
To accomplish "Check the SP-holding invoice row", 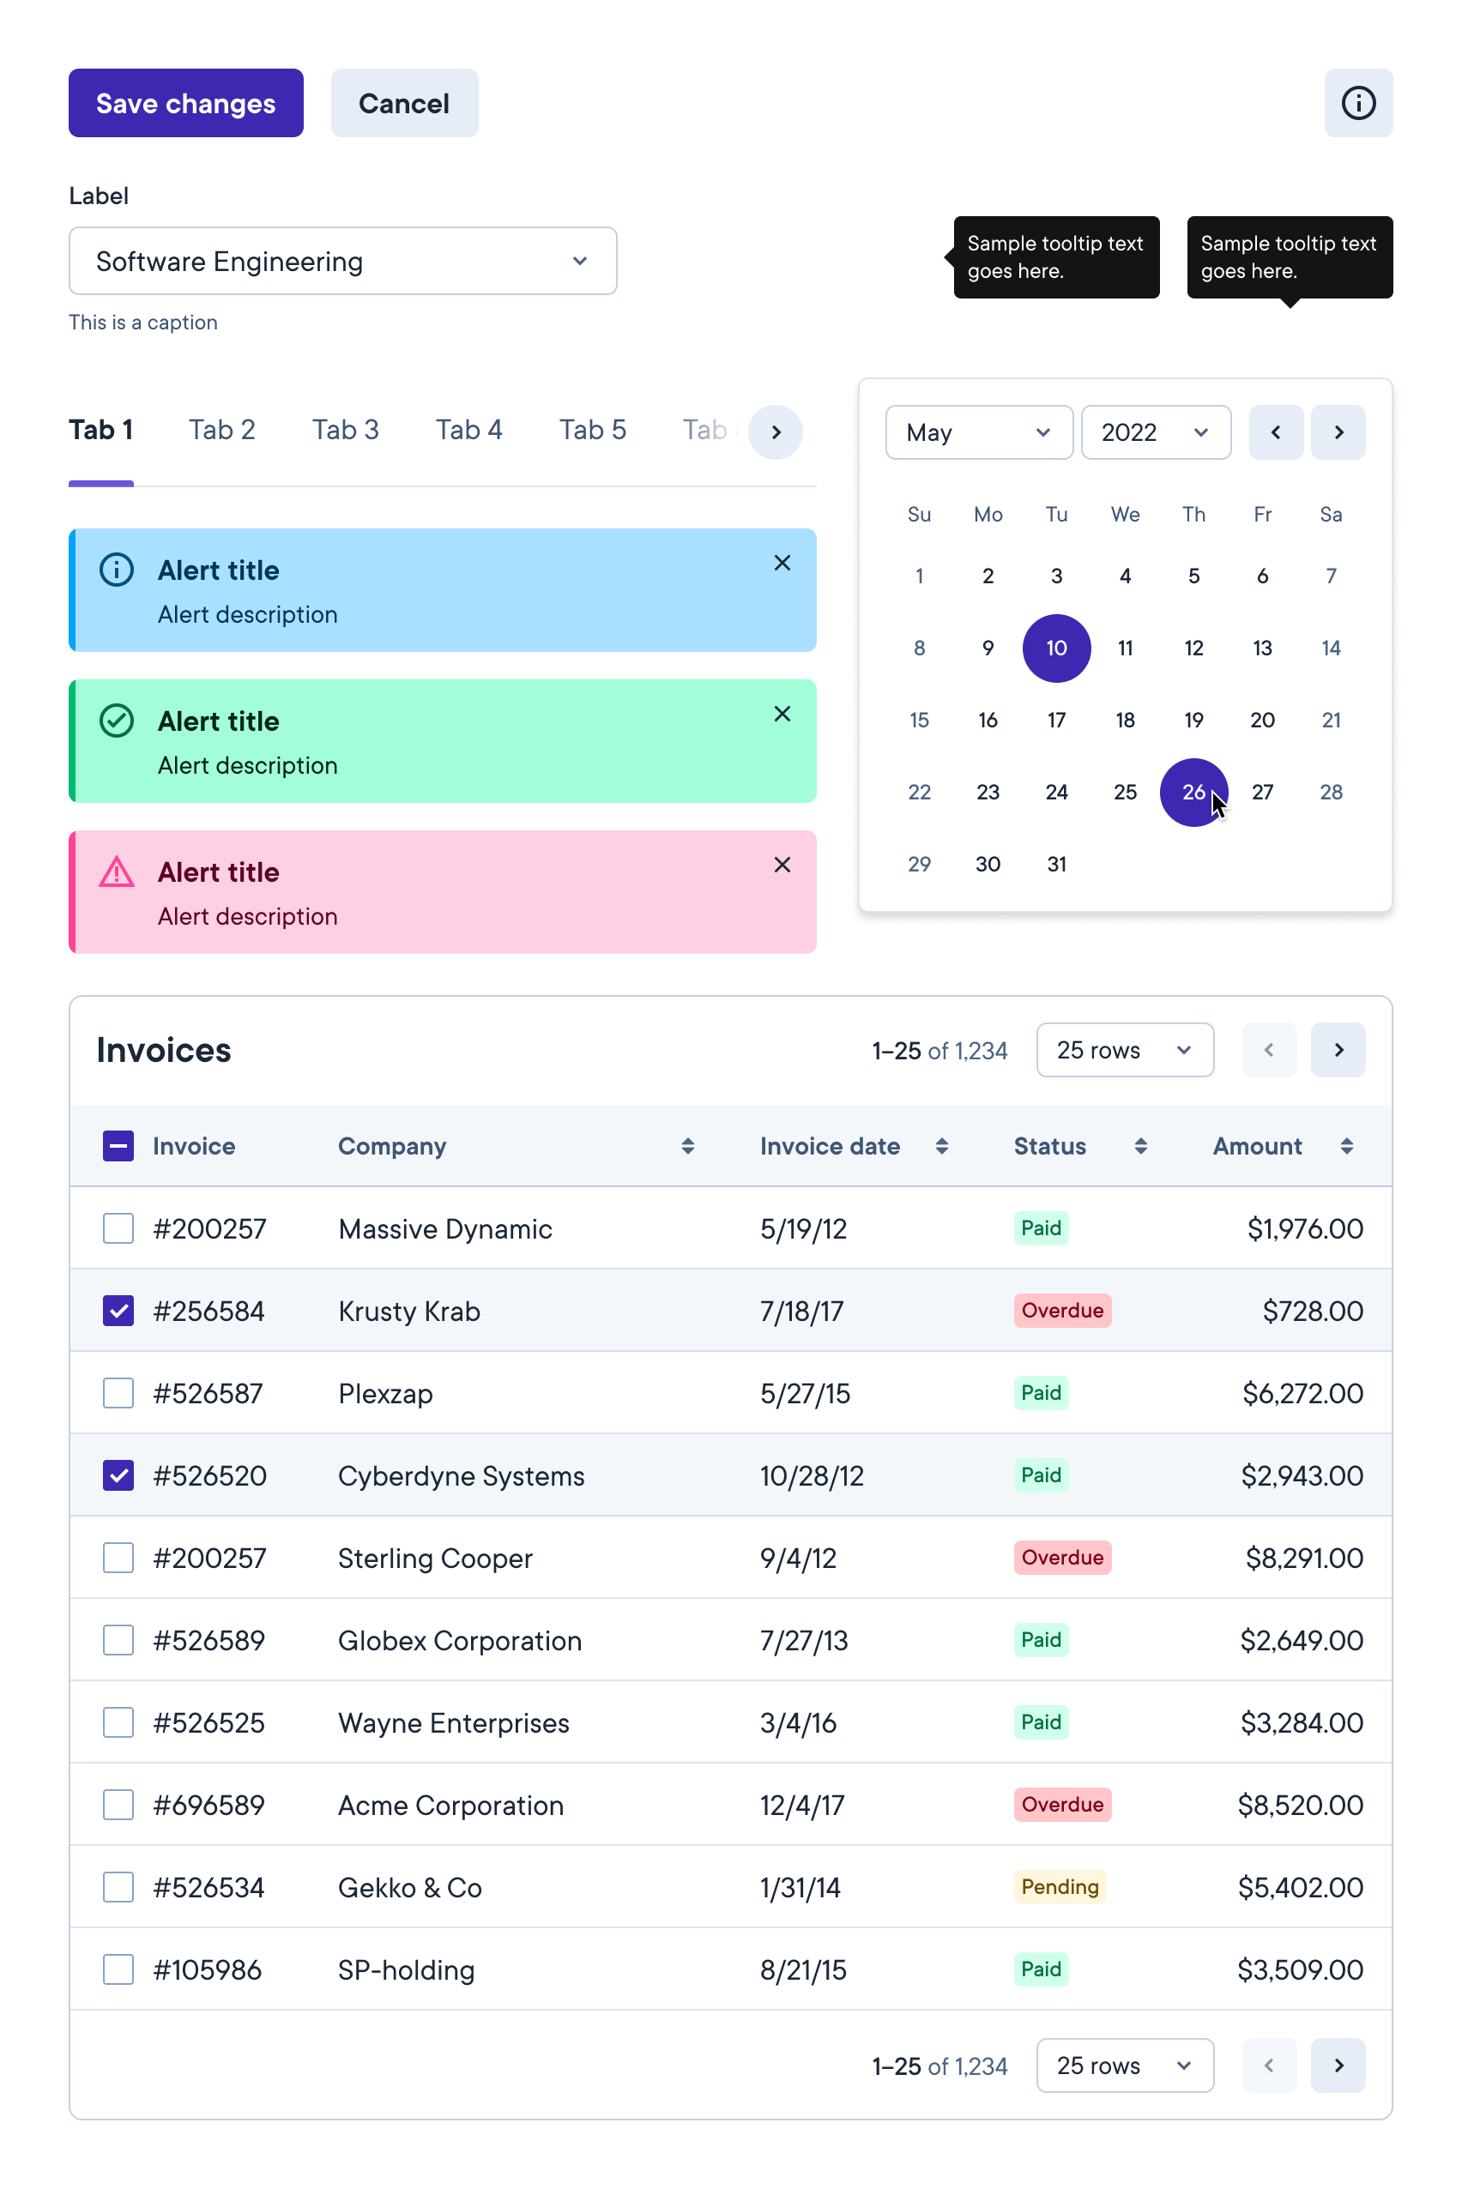I will click(118, 1969).
